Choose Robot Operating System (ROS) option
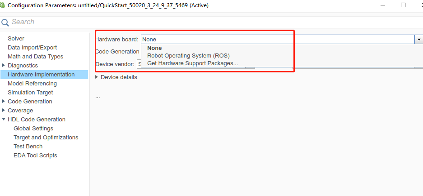 point(188,56)
